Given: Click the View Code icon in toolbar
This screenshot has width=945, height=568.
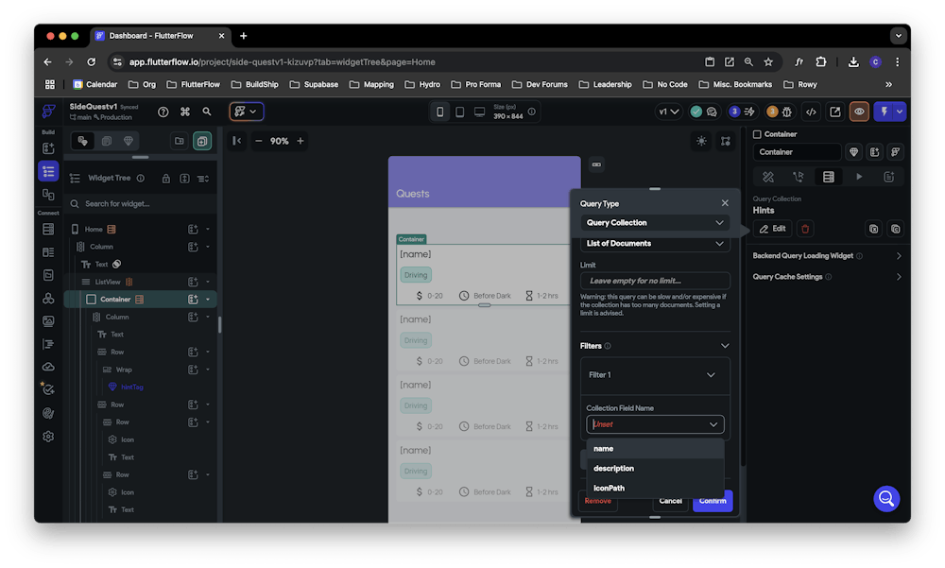Looking at the screenshot, I should [811, 112].
